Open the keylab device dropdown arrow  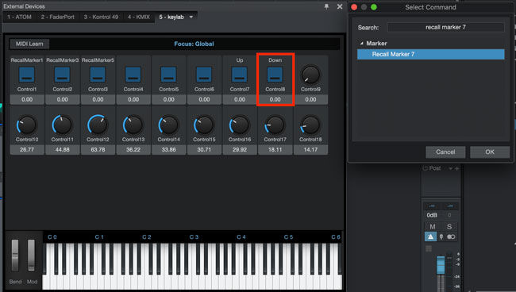click(x=191, y=17)
